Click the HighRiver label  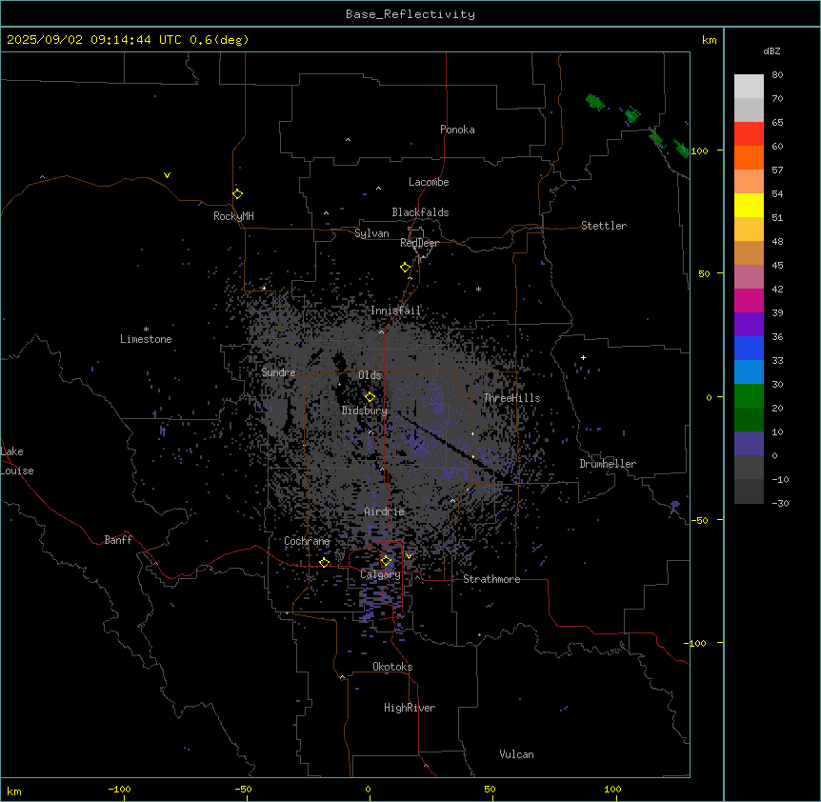409,708
